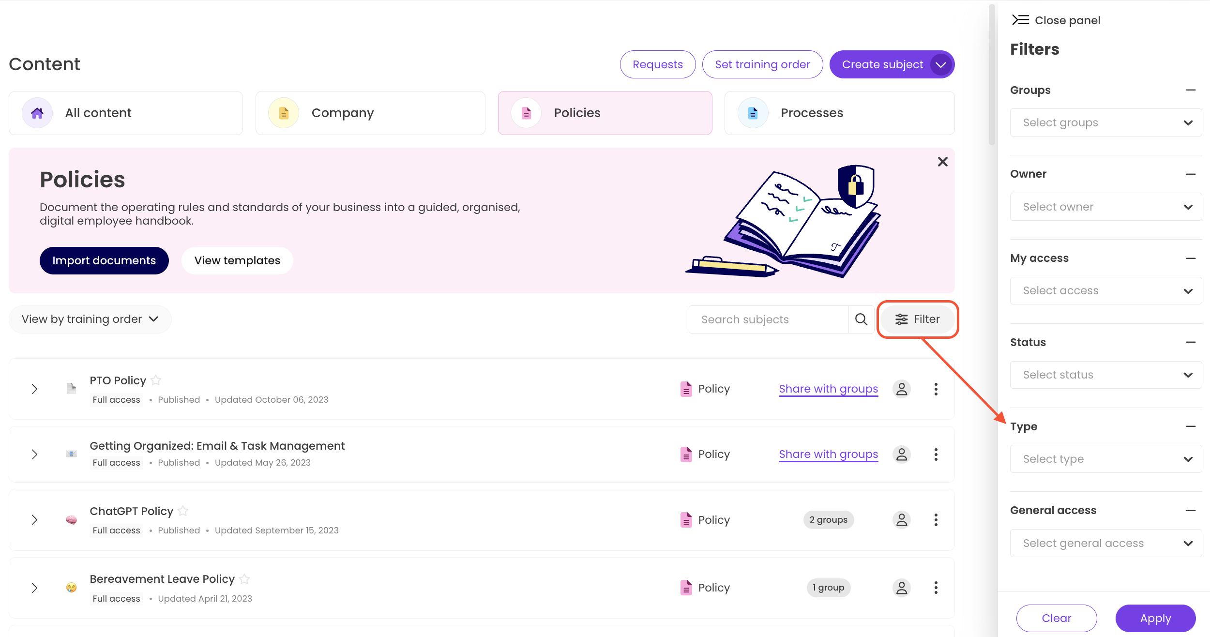Viewport: 1210px width, 637px height.
Task: Open the three-dot menu for PTO Policy
Action: (x=936, y=389)
